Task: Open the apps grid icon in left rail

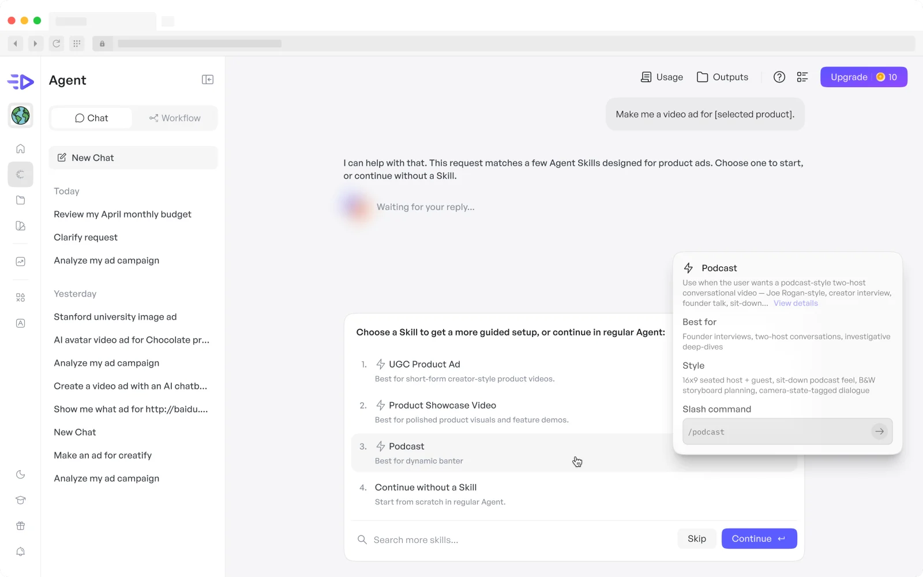Action: [21, 298]
